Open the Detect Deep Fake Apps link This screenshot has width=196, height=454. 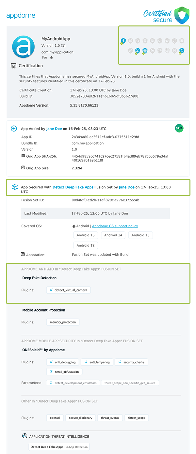pos(73,187)
